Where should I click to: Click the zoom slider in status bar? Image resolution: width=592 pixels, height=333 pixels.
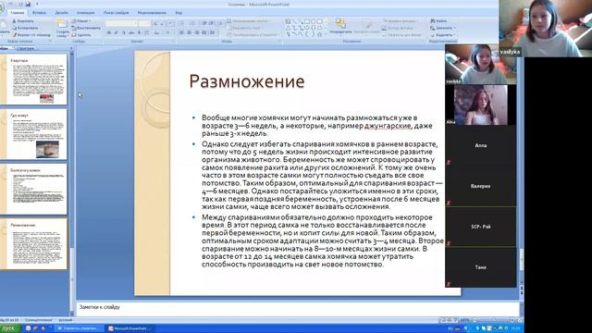coord(493,320)
